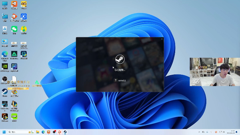Open the blue shield-circle app desktop icon
Screen dimensions: 240x135
click(x=24, y=55)
